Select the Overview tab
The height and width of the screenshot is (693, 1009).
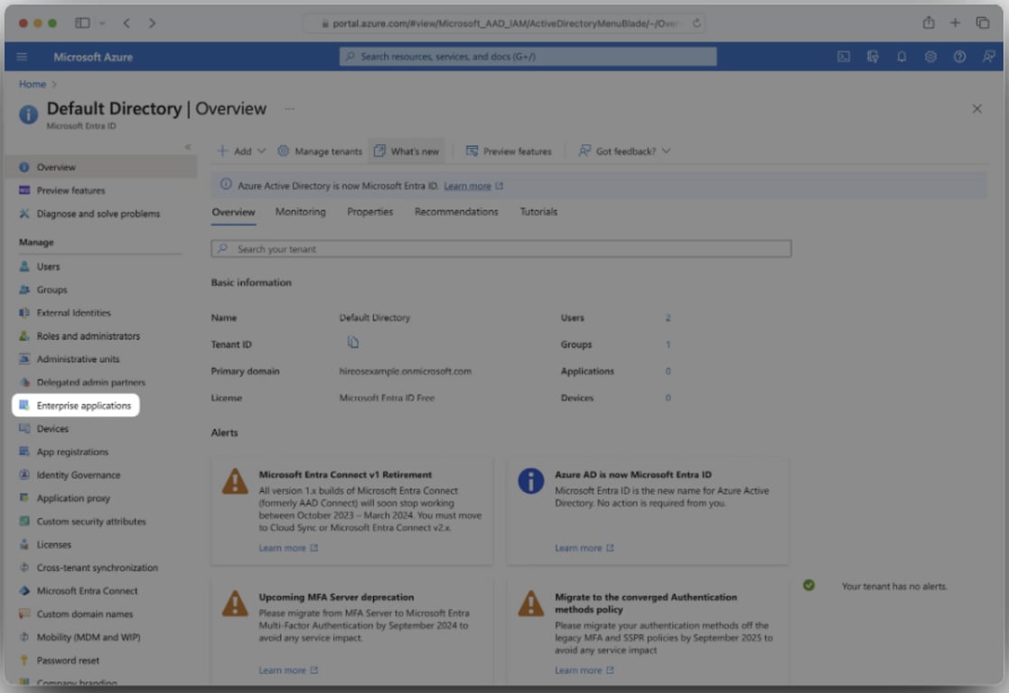234,211
